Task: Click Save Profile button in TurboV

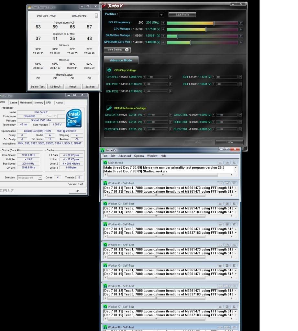Action: (182, 15)
